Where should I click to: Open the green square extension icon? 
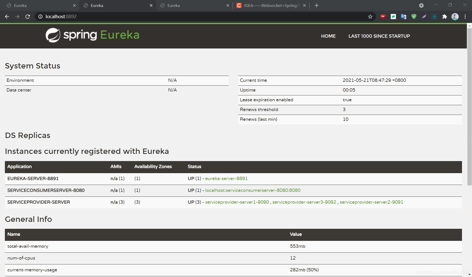tap(393, 17)
